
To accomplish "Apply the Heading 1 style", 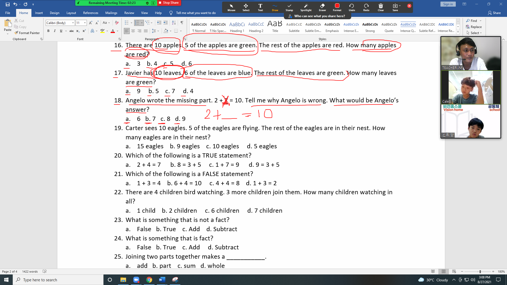I will pos(237,27).
